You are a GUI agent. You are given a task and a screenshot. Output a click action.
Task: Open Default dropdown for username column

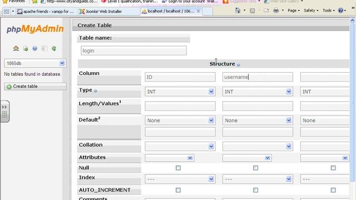[258, 121]
